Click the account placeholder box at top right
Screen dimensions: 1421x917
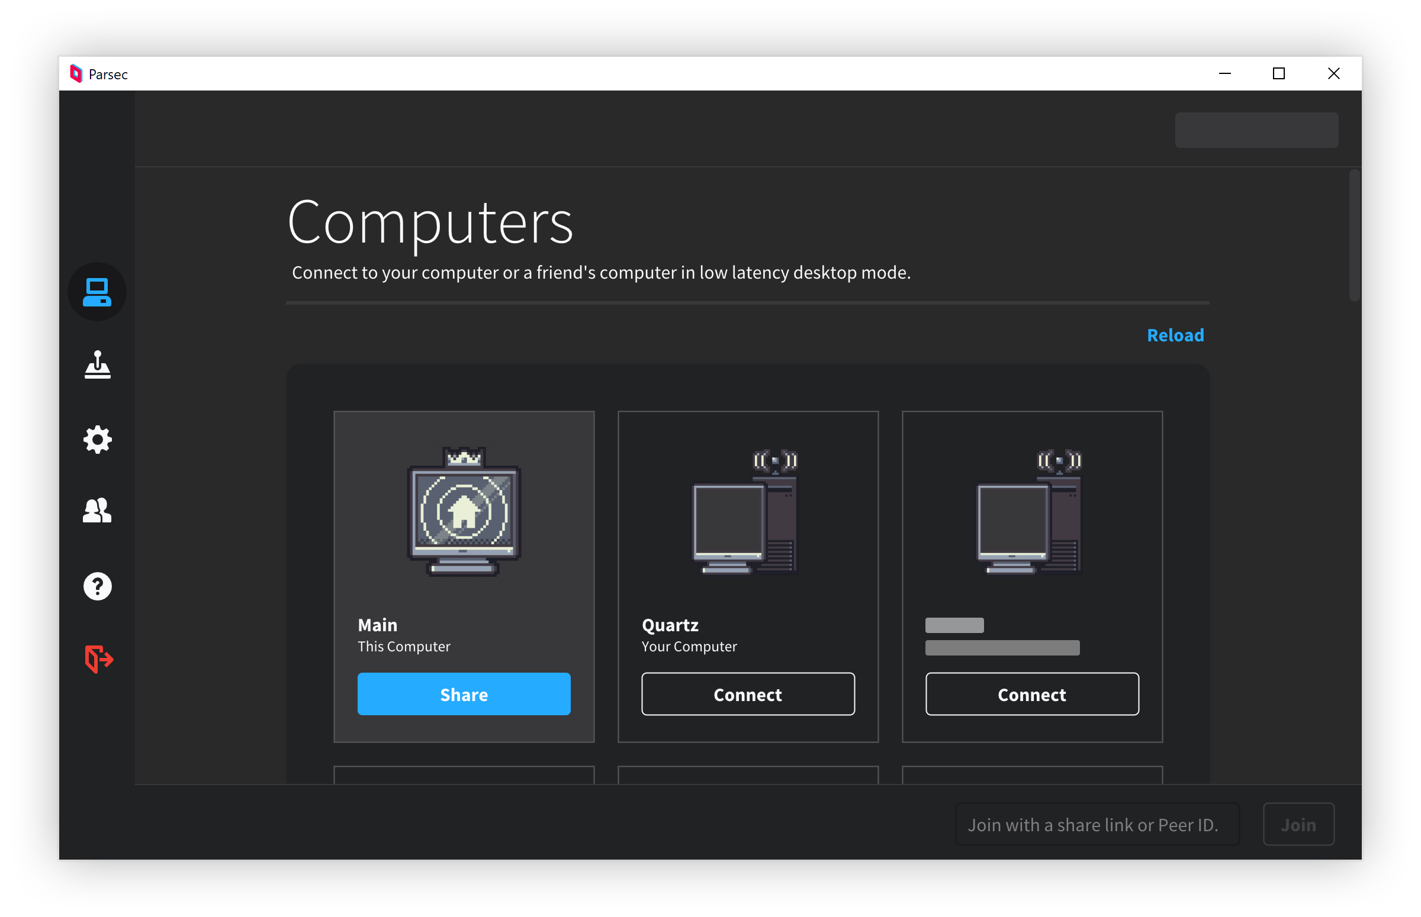click(x=1256, y=130)
